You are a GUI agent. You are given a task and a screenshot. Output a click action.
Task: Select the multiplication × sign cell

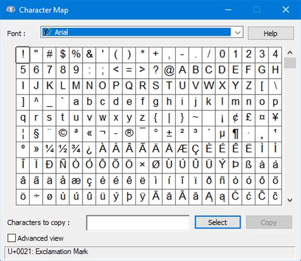(x=142, y=165)
